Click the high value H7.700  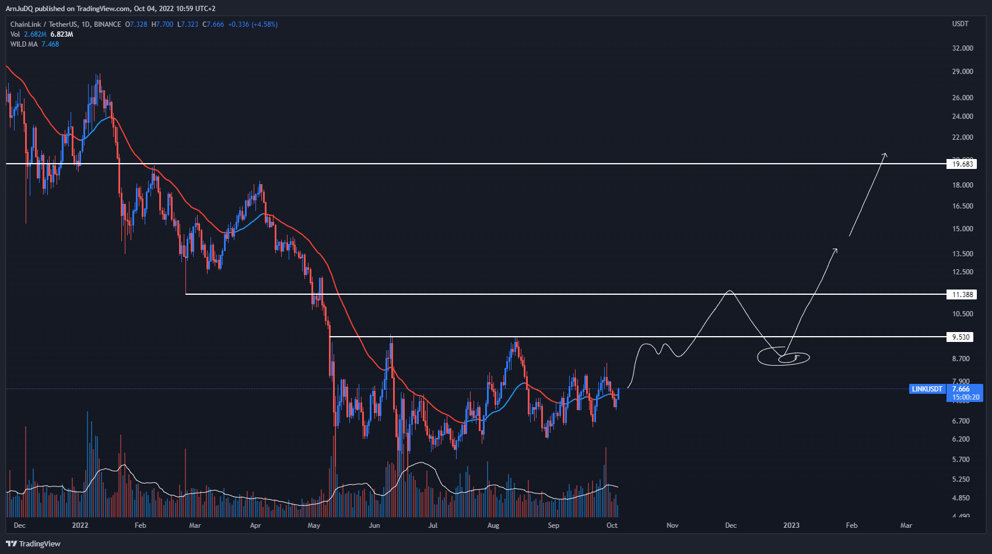click(x=162, y=24)
